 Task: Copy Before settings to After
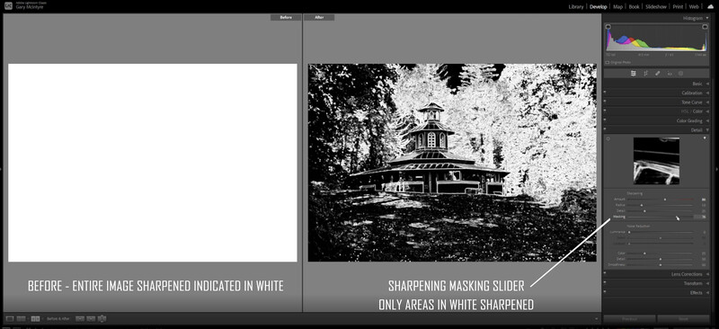(80, 318)
